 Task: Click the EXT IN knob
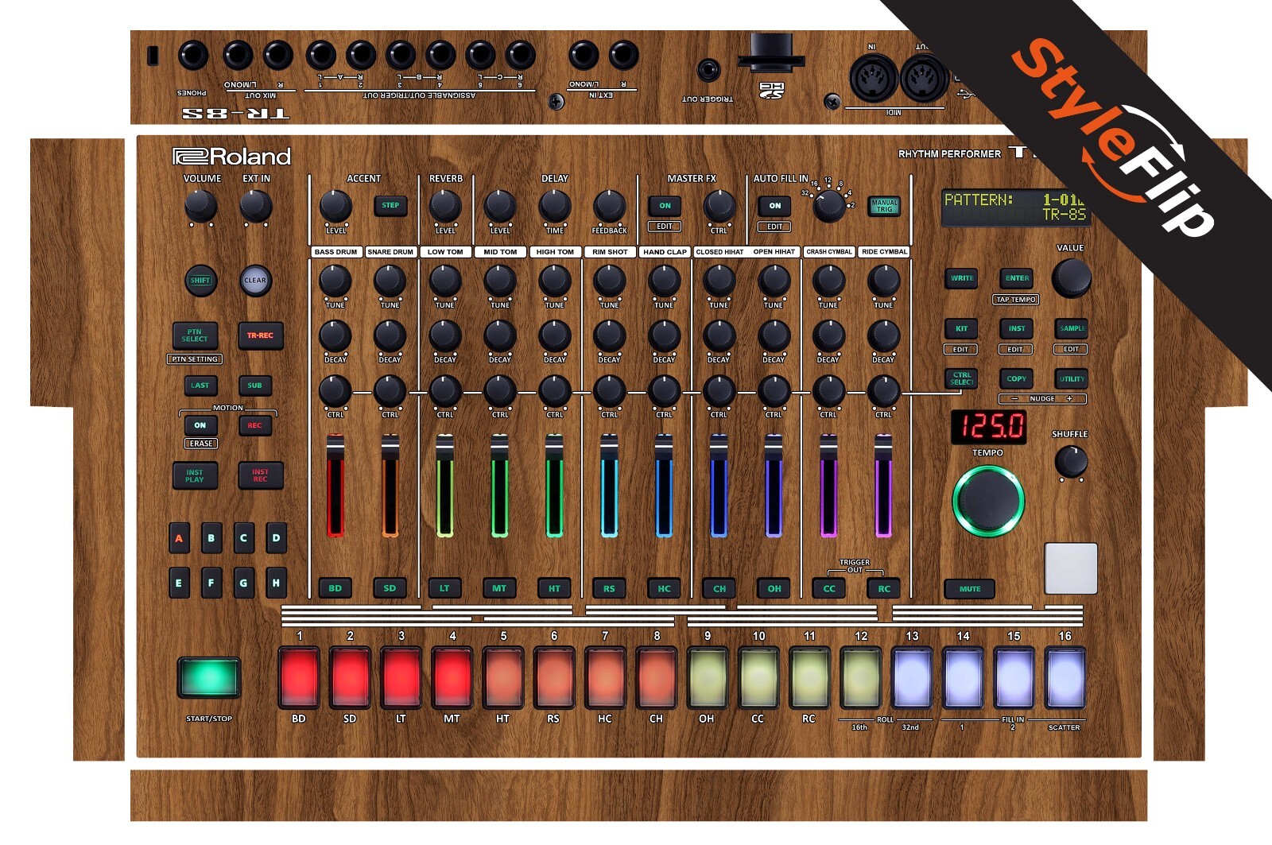[x=256, y=206]
